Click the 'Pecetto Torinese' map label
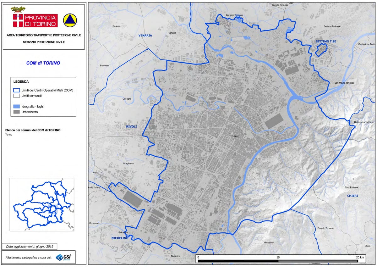The width and height of the screenshot is (377, 267). tap(326, 228)
